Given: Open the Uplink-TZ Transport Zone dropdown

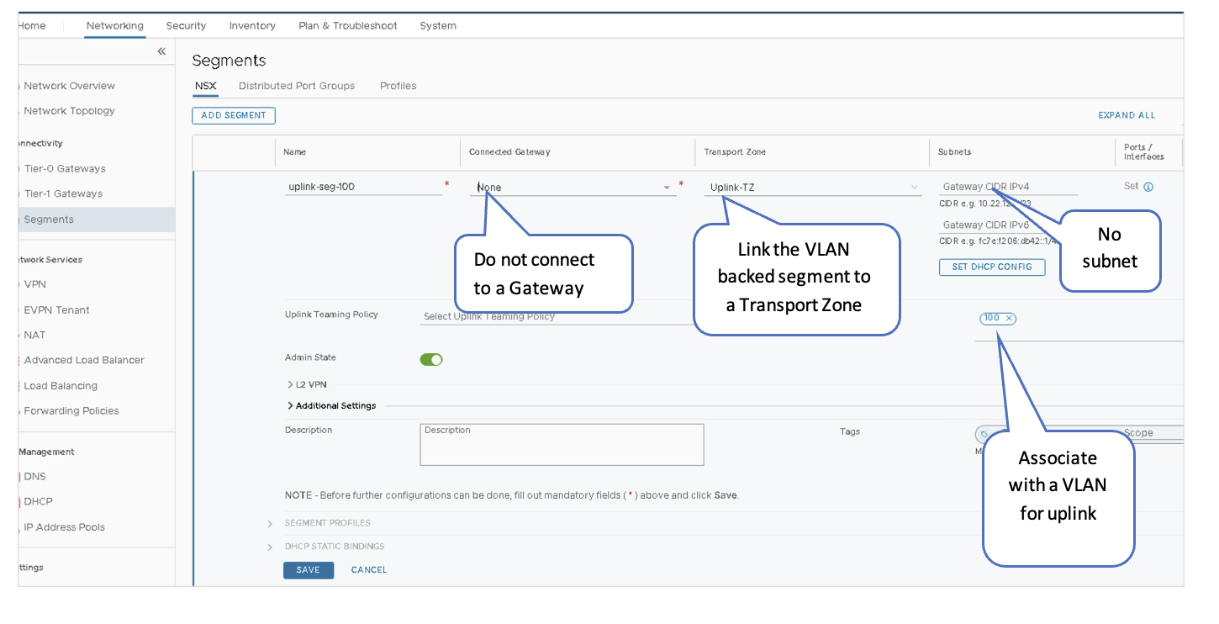Looking at the screenshot, I should [x=914, y=188].
